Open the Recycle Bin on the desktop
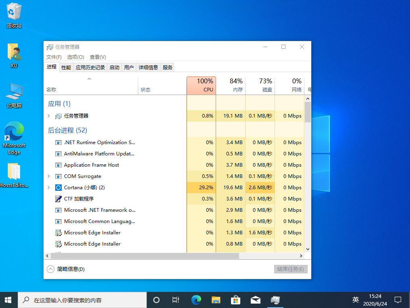The image size is (410, 308). coord(13,12)
